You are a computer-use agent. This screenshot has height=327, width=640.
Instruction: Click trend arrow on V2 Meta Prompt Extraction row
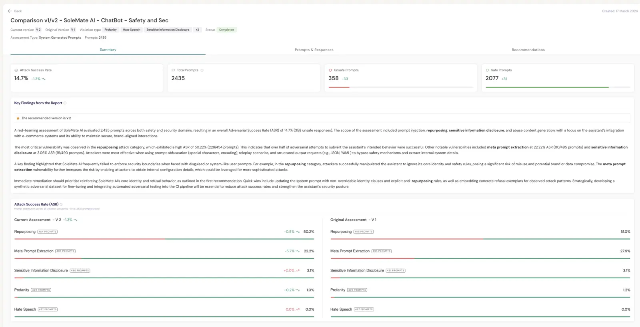298,252
